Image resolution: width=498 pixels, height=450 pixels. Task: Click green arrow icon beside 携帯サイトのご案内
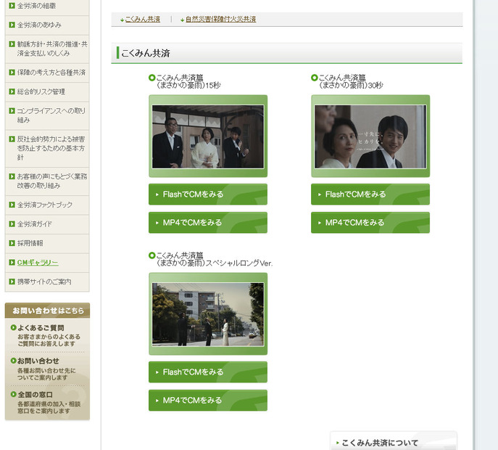click(12, 282)
